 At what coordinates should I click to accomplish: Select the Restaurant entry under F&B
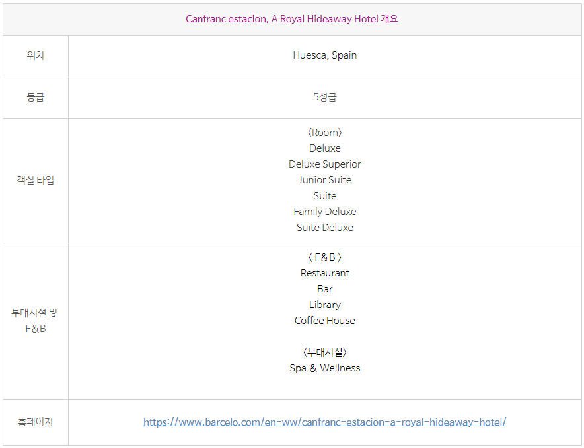pos(325,273)
